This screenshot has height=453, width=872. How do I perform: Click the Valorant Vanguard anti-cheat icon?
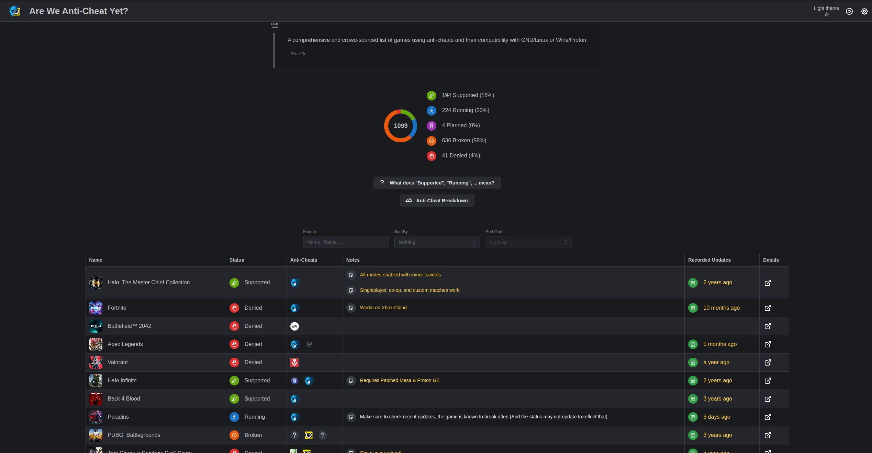point(294,362)
